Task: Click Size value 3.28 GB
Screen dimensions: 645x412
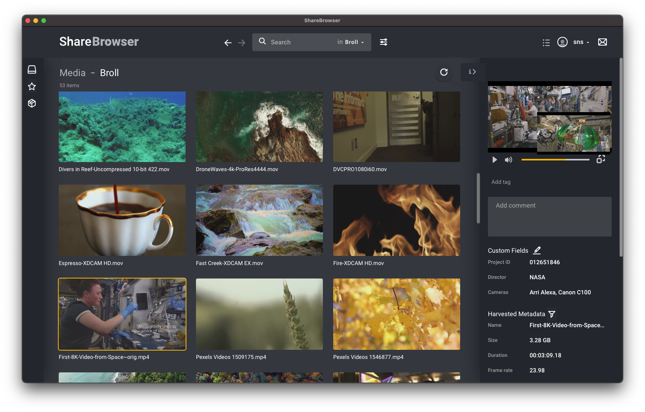Action: pyautogui.click(x=540, y=340)
